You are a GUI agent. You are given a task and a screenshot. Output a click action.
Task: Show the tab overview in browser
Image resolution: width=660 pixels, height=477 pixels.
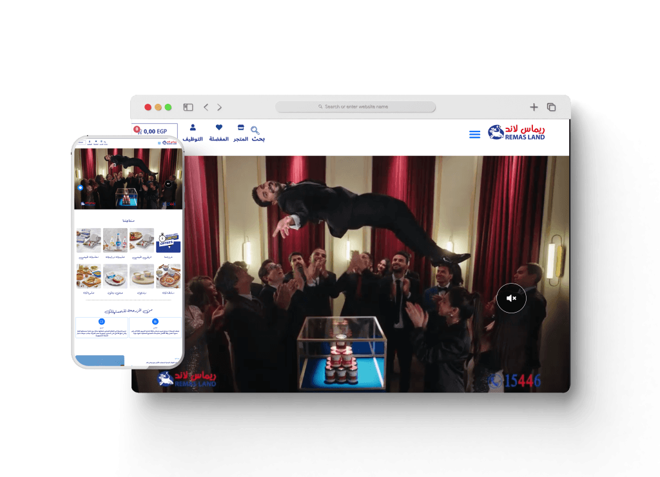coord(551,107)
